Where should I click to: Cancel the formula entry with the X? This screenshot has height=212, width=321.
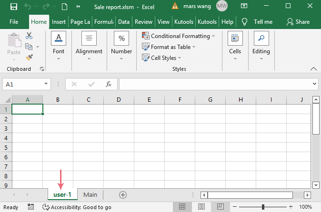(74, 84)
